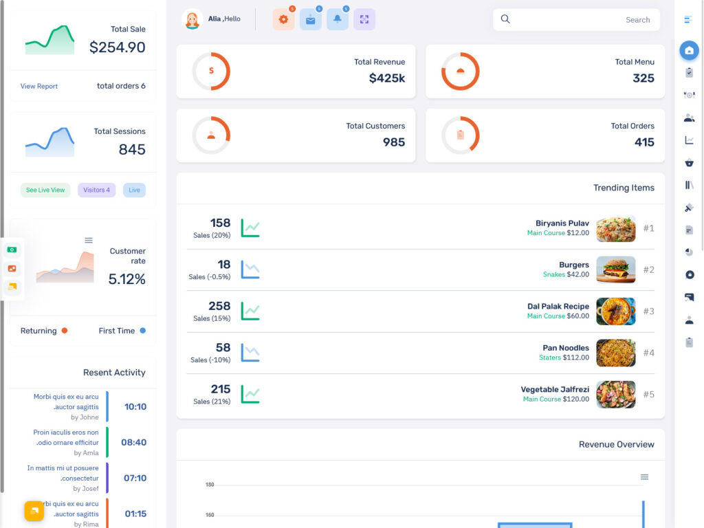Select the Total Revenue card
This screenshot has width=704, height=528.
(x=296, y=71)
